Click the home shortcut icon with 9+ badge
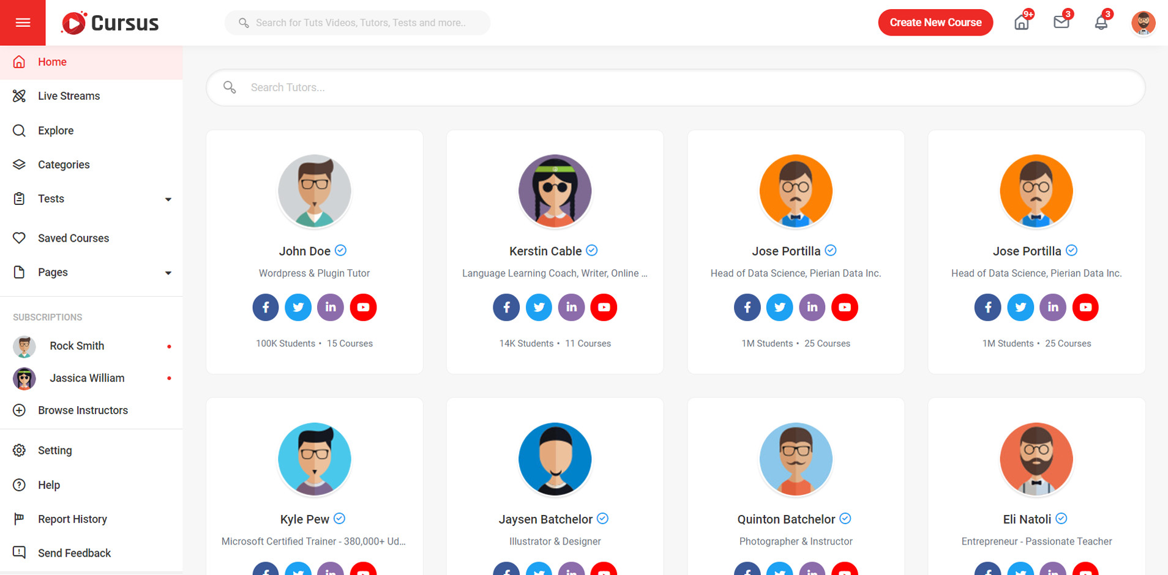The height and width of the screenshot is (575, 1168). coord(1021,23)
